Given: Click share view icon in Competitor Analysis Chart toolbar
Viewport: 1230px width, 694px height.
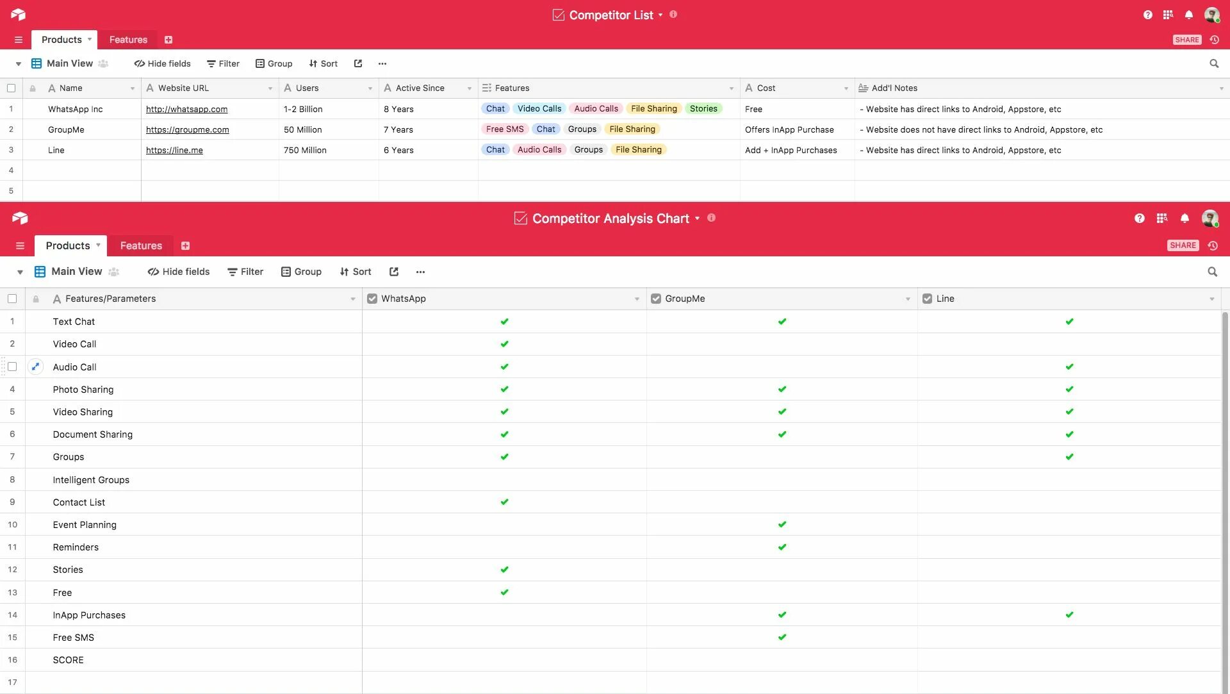Looking at the screenshot, I should pos(394,272).
